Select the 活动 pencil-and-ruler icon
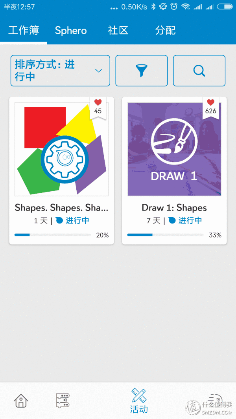The height and width of the screenshot is (419, 236). [x=139, y=401]
